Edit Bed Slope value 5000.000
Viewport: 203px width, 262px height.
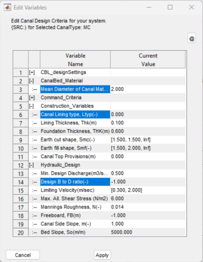coord(148,232)
